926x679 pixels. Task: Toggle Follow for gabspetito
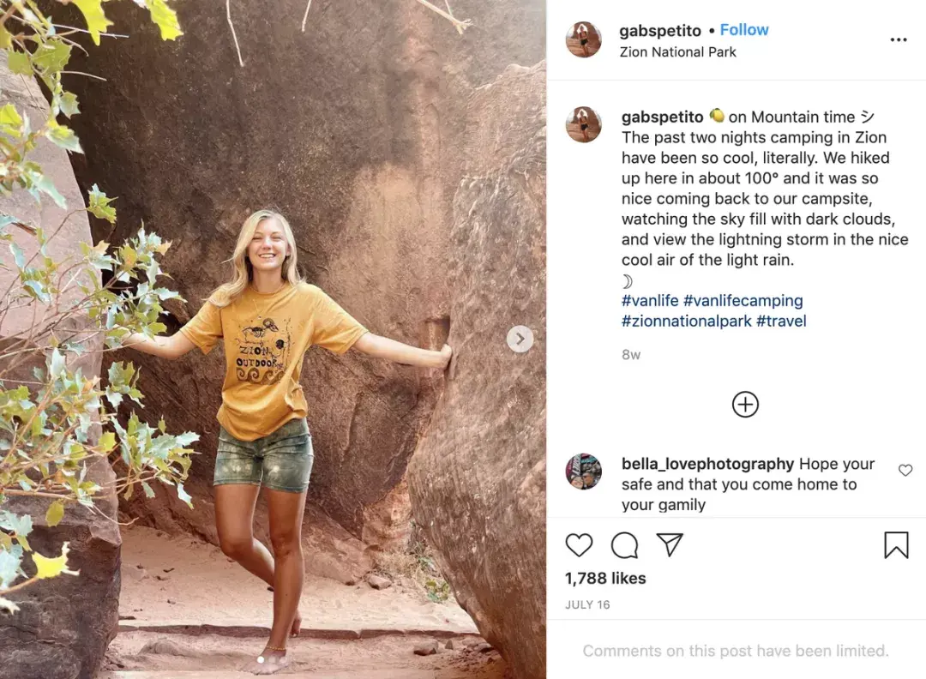click(744, 29)
